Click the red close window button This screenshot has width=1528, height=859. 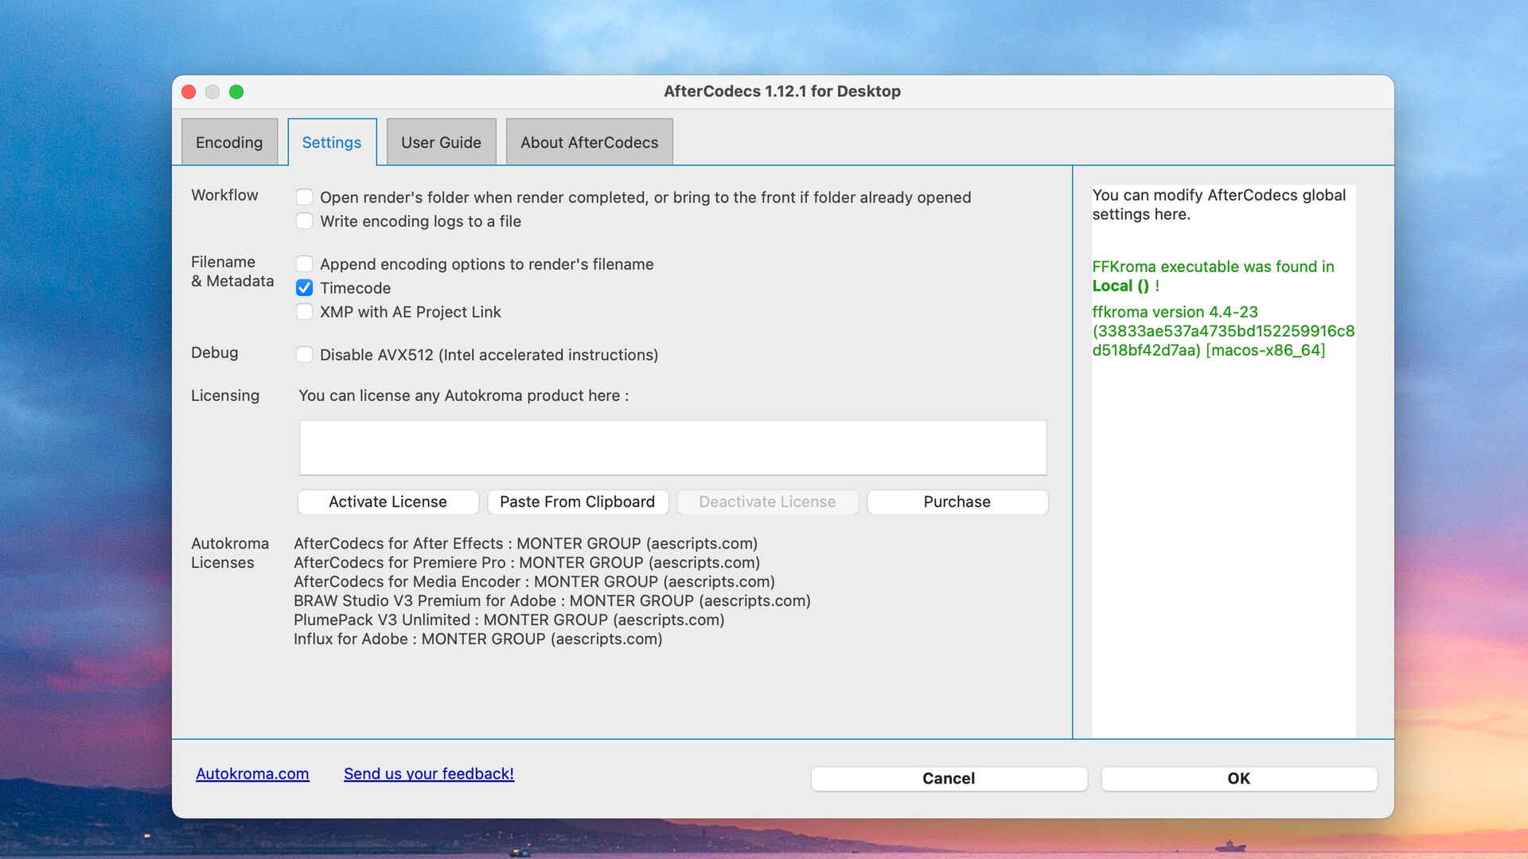189,92
